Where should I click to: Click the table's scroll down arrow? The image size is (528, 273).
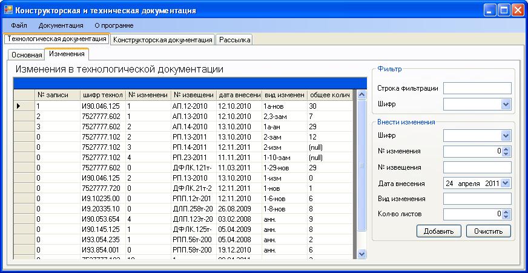coord(361,254)
